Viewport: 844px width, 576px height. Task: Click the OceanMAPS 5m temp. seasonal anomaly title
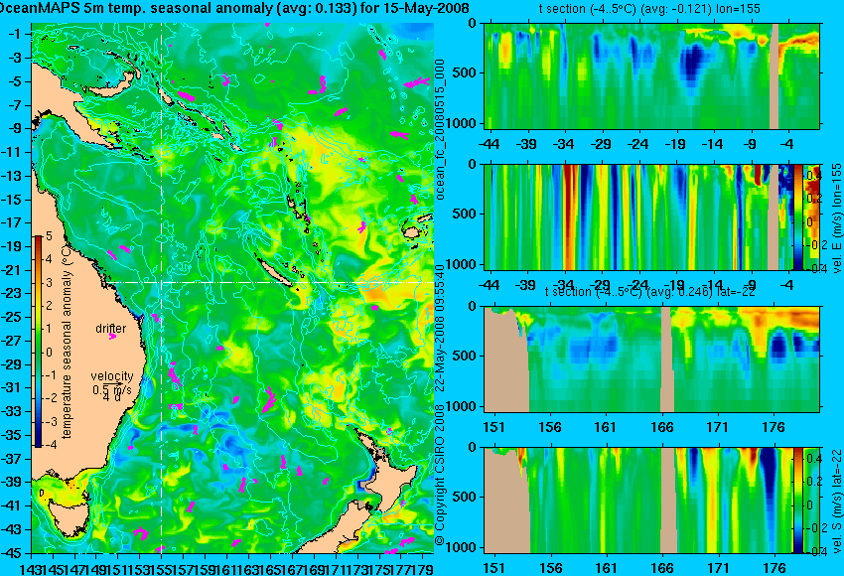234,9
